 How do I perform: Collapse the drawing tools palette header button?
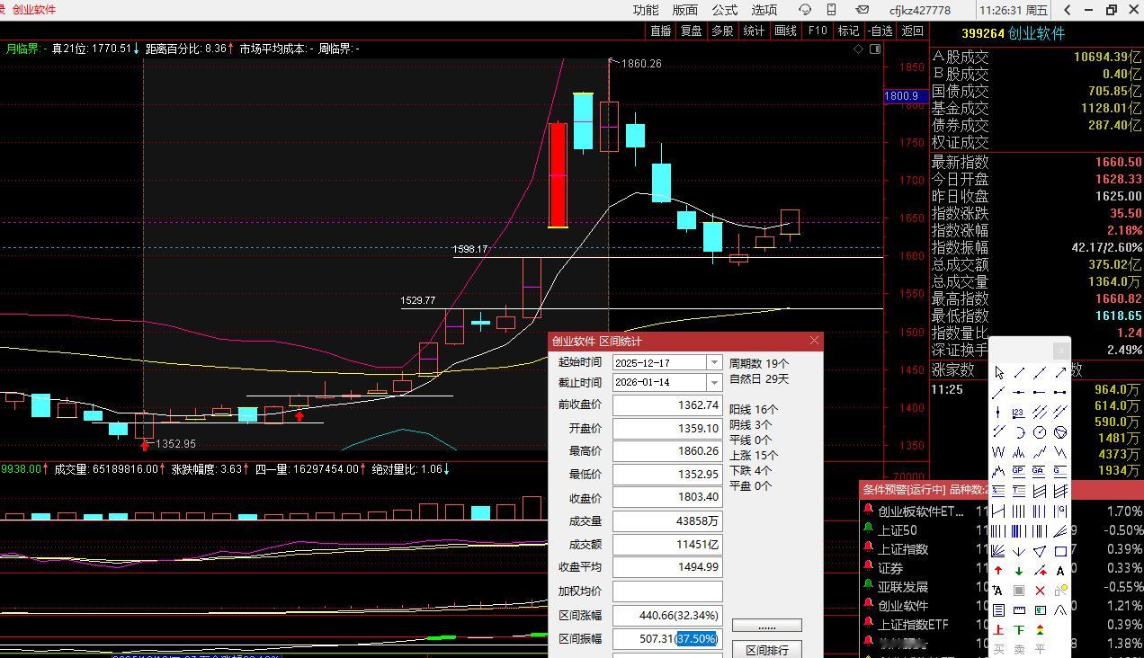1061,351
